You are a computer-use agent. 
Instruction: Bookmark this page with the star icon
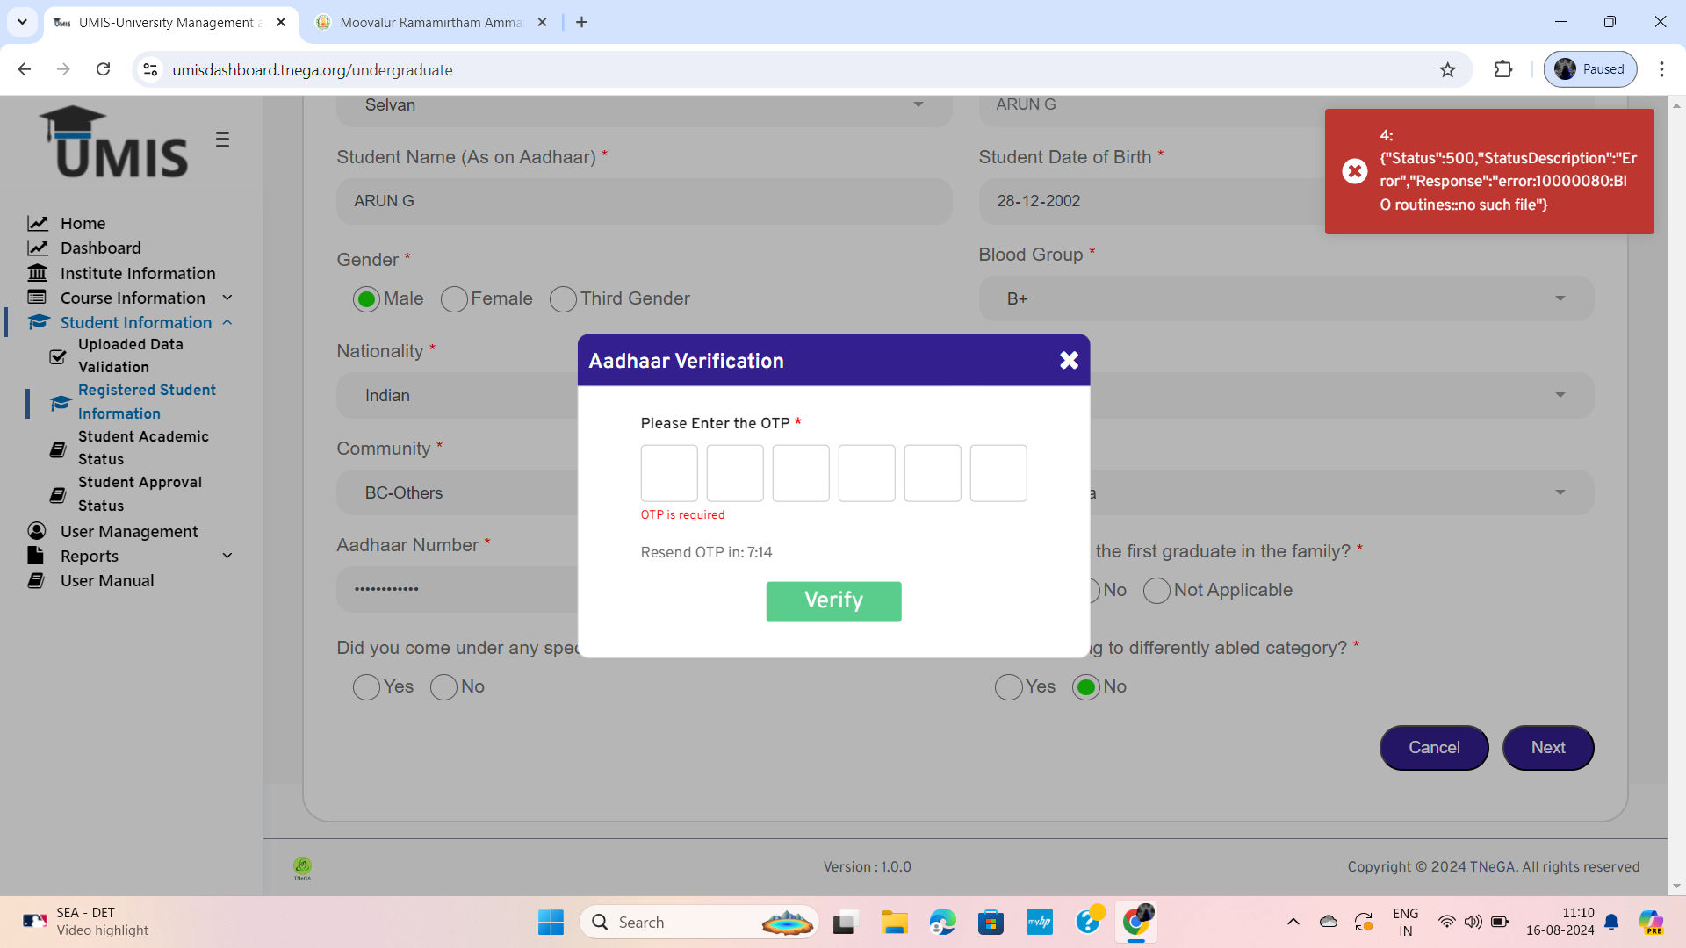point(1447,69)
